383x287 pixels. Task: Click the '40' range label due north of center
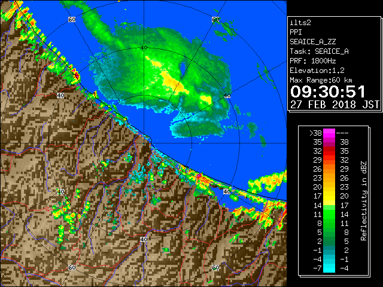tap(144, 48)
